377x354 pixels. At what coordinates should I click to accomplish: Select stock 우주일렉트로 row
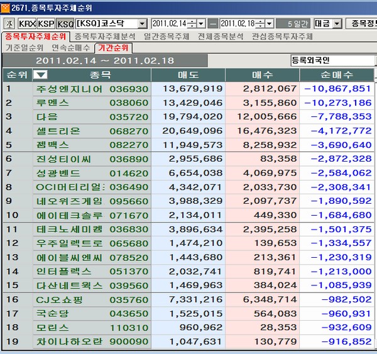188,243
